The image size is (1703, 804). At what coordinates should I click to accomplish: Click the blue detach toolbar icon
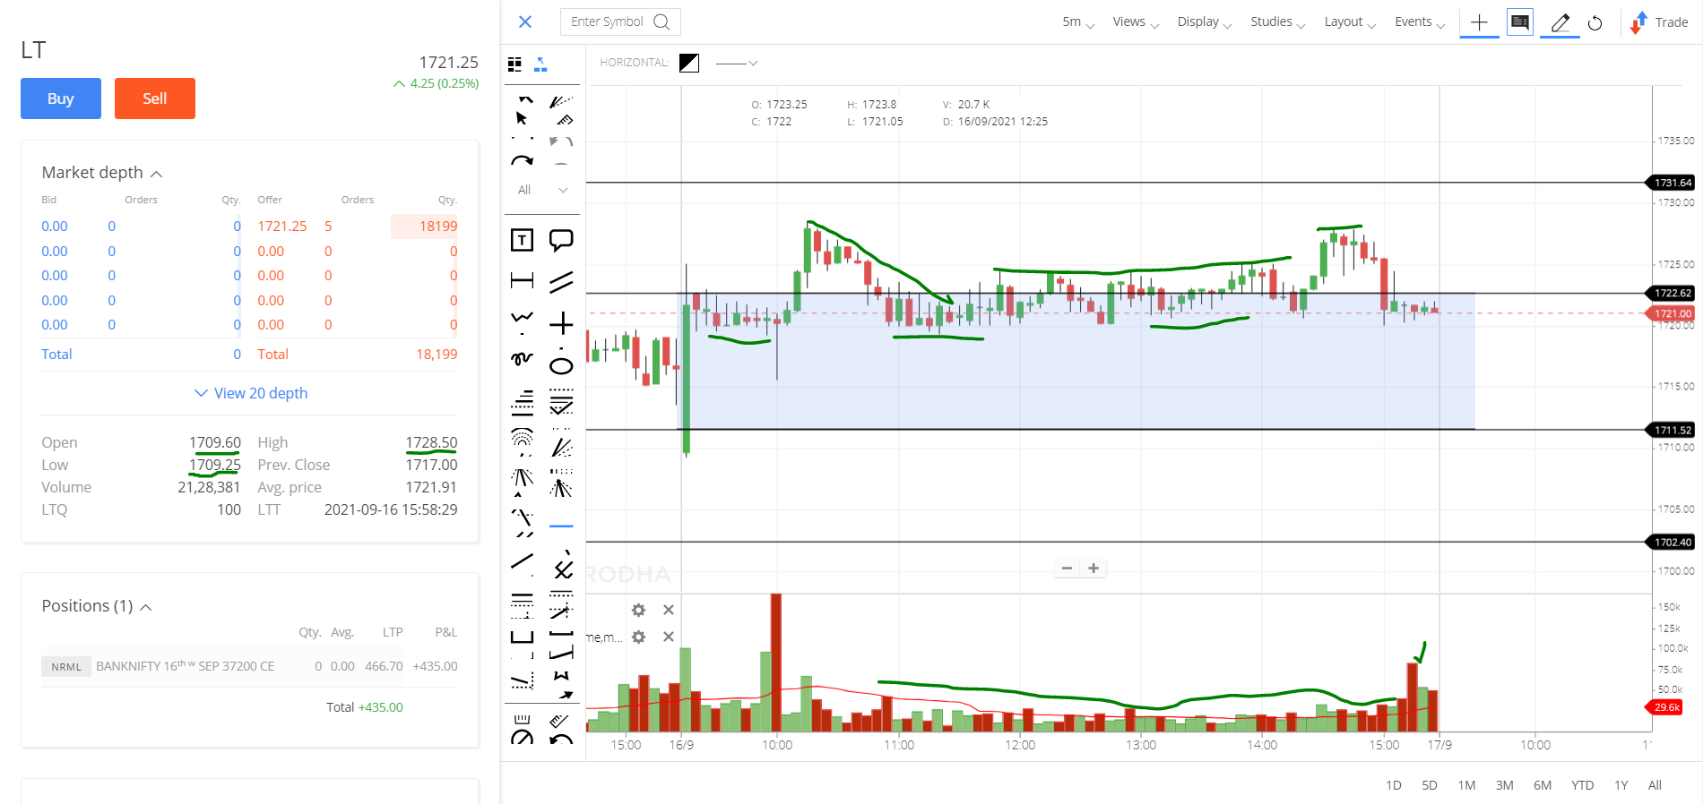540,64
